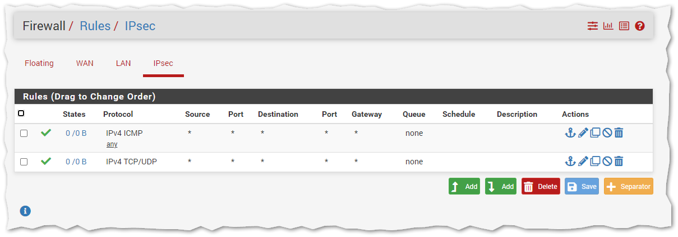The width and height of the screenshot is (678, 237).
Task: Open states 0/0 B link for ICMP rule
Action: (76, 134)
